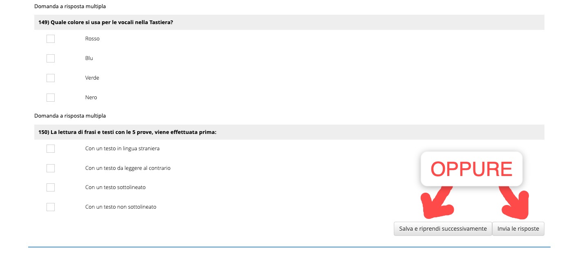Check the box for testo da leggere al contrario
This screenshot has width=573, height=254.
tap(51, 168)
